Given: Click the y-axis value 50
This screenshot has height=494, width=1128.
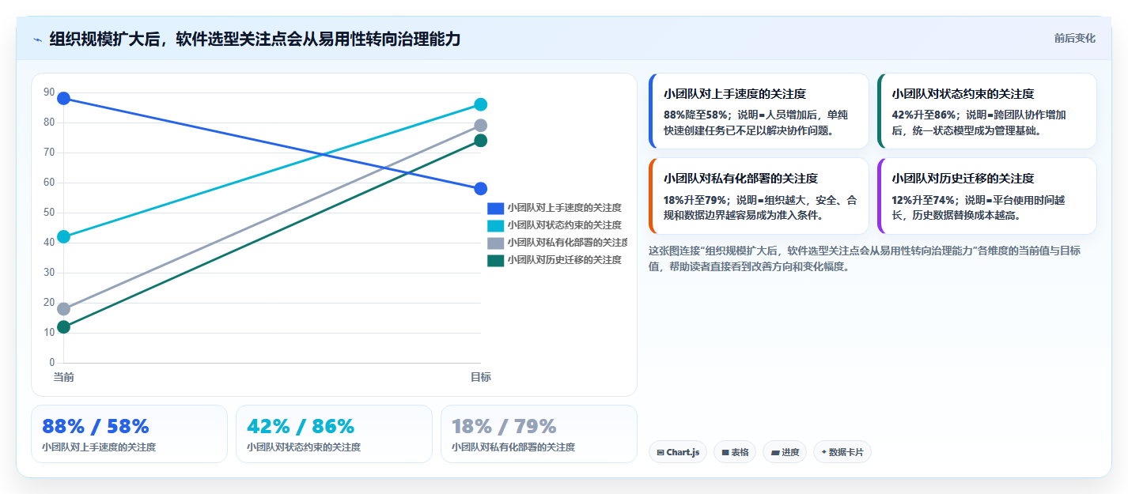Looking at the screenshot, I should pyautogui.click(x=49, y=213).
